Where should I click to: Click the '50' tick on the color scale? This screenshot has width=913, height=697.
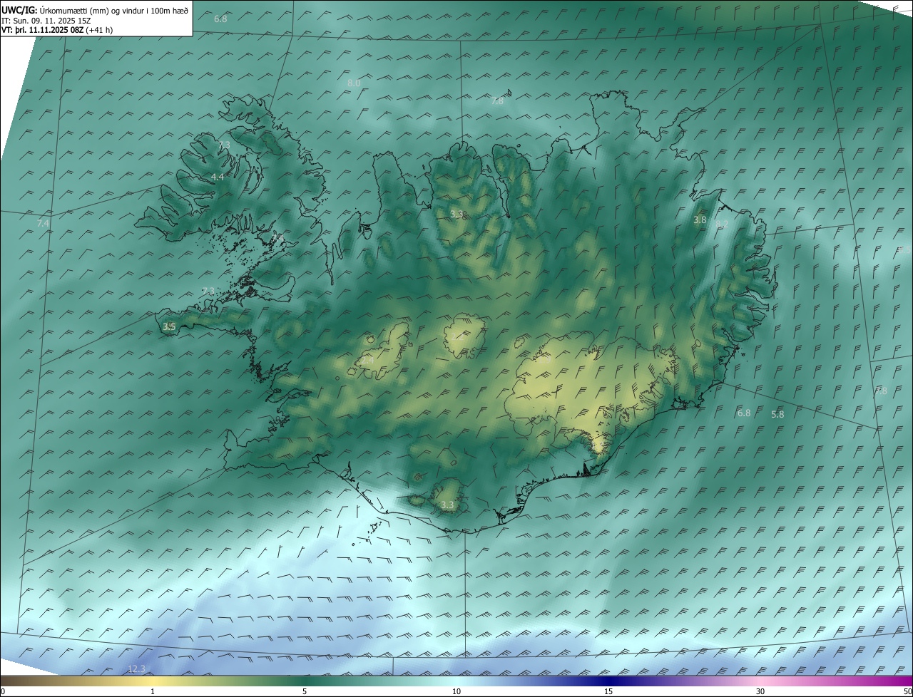coord(907,691)
